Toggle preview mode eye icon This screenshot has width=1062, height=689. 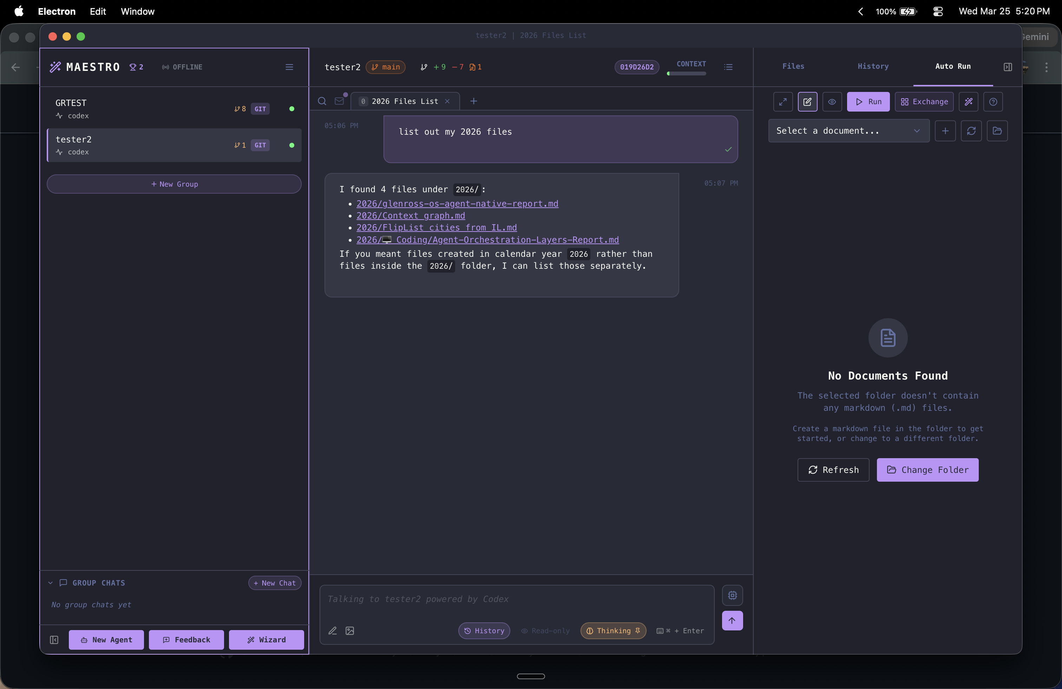(832, 102)
